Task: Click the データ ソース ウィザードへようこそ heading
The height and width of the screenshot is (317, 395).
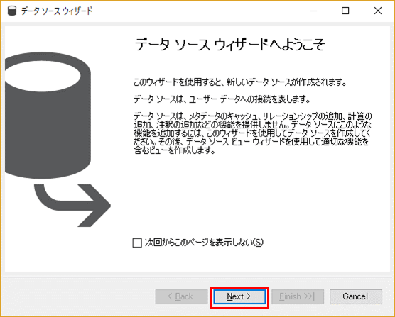Action: [x=229, y=45]
